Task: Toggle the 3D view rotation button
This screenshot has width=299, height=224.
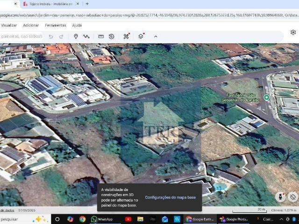Action: click(x=293, y=197)
